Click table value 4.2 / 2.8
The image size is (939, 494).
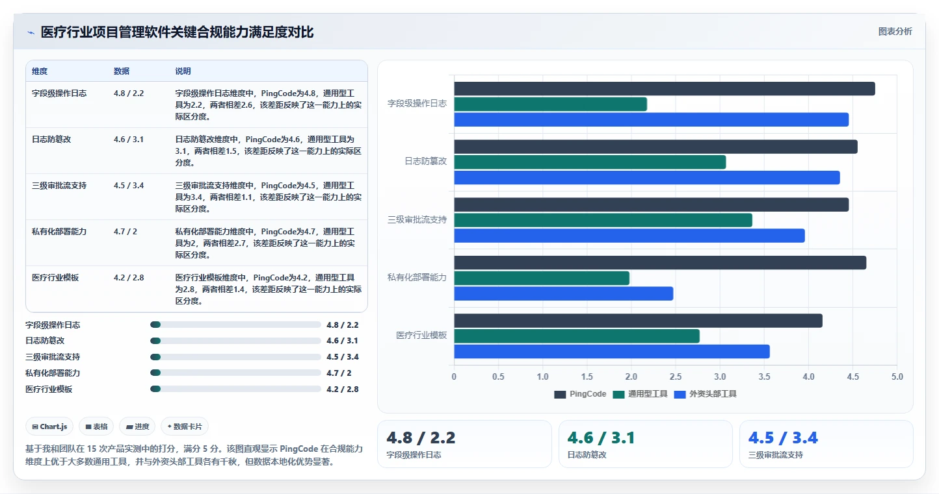pos(129,277)
